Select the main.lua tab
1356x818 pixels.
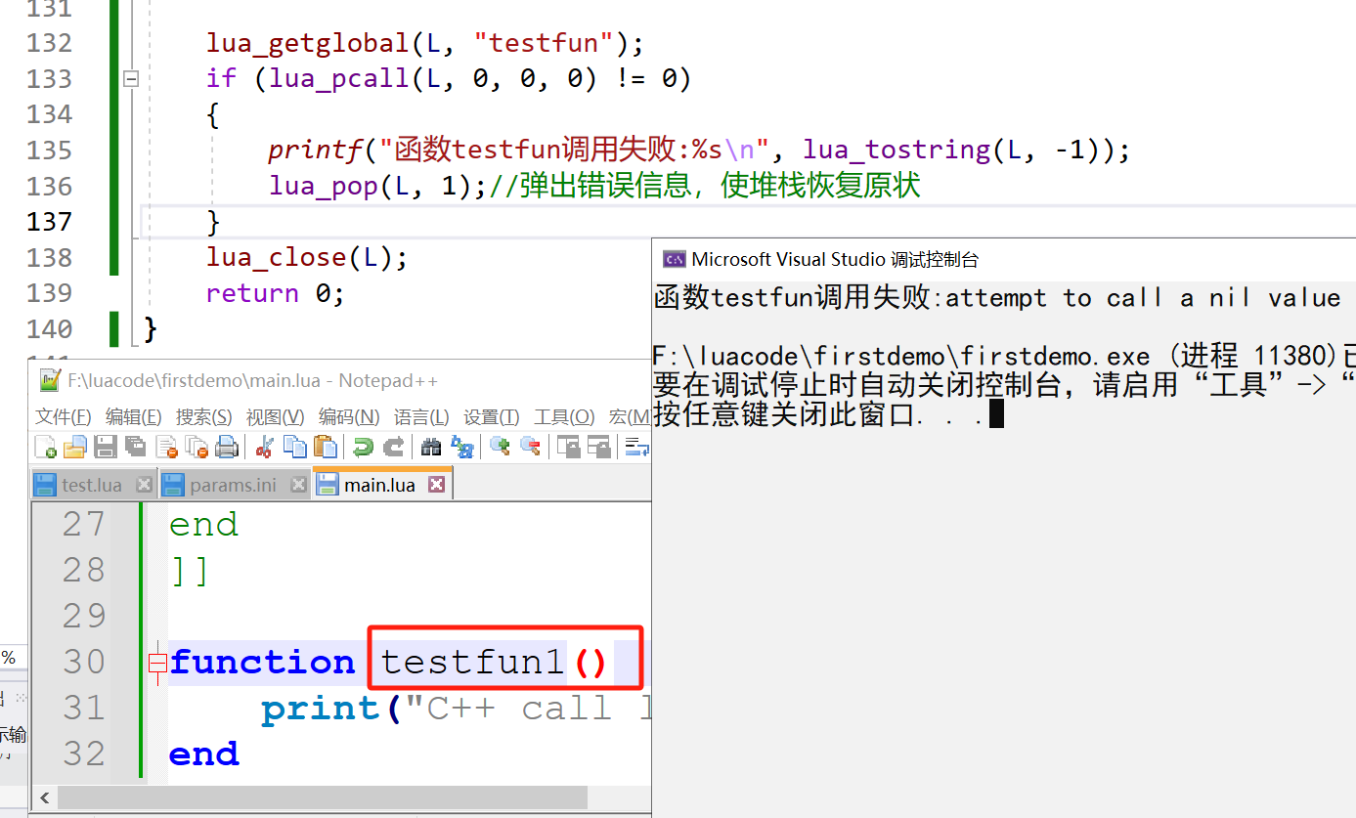tap(381, 485)
